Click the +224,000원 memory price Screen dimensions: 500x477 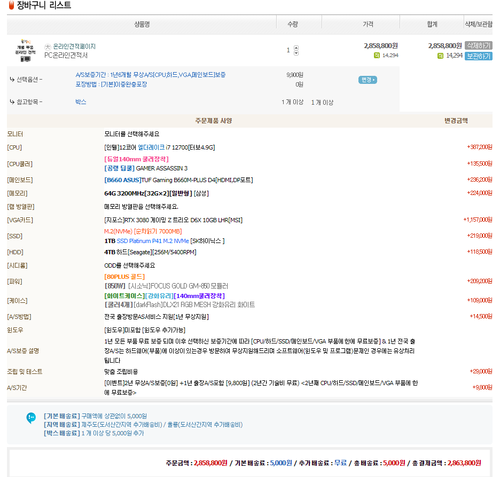click(x=480, y=193)
